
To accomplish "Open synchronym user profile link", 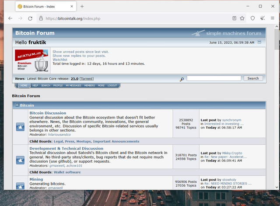I will 231,120.
